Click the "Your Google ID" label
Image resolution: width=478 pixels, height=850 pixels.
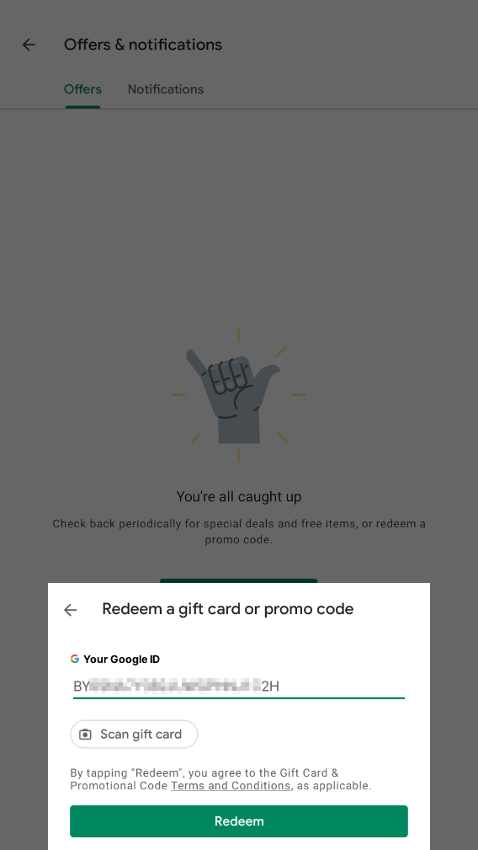click(x=122, y=659)
